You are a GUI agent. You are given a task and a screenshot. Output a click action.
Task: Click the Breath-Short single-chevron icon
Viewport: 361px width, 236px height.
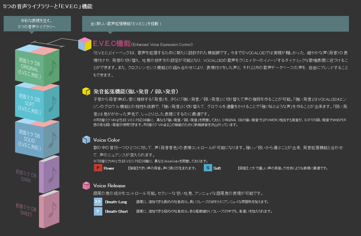point(98,211)
